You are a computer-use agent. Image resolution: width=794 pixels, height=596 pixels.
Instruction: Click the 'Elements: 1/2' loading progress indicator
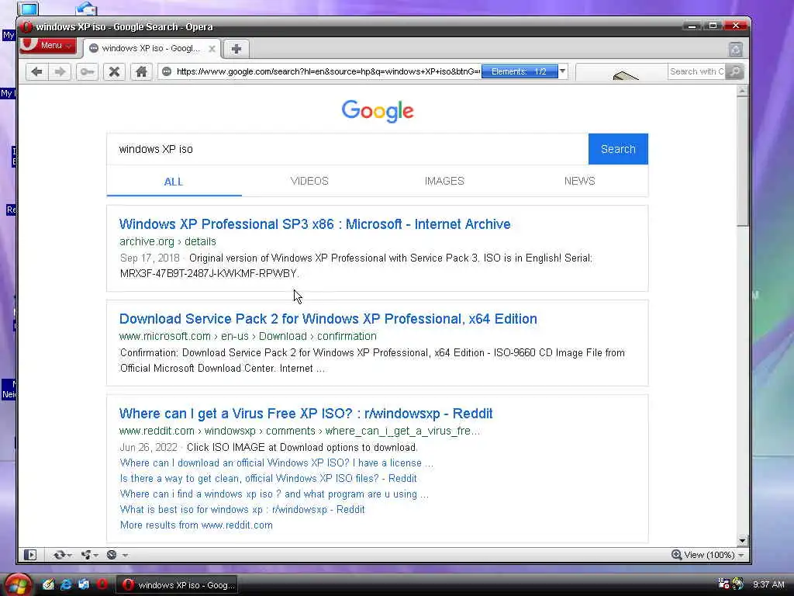point(519,71)
